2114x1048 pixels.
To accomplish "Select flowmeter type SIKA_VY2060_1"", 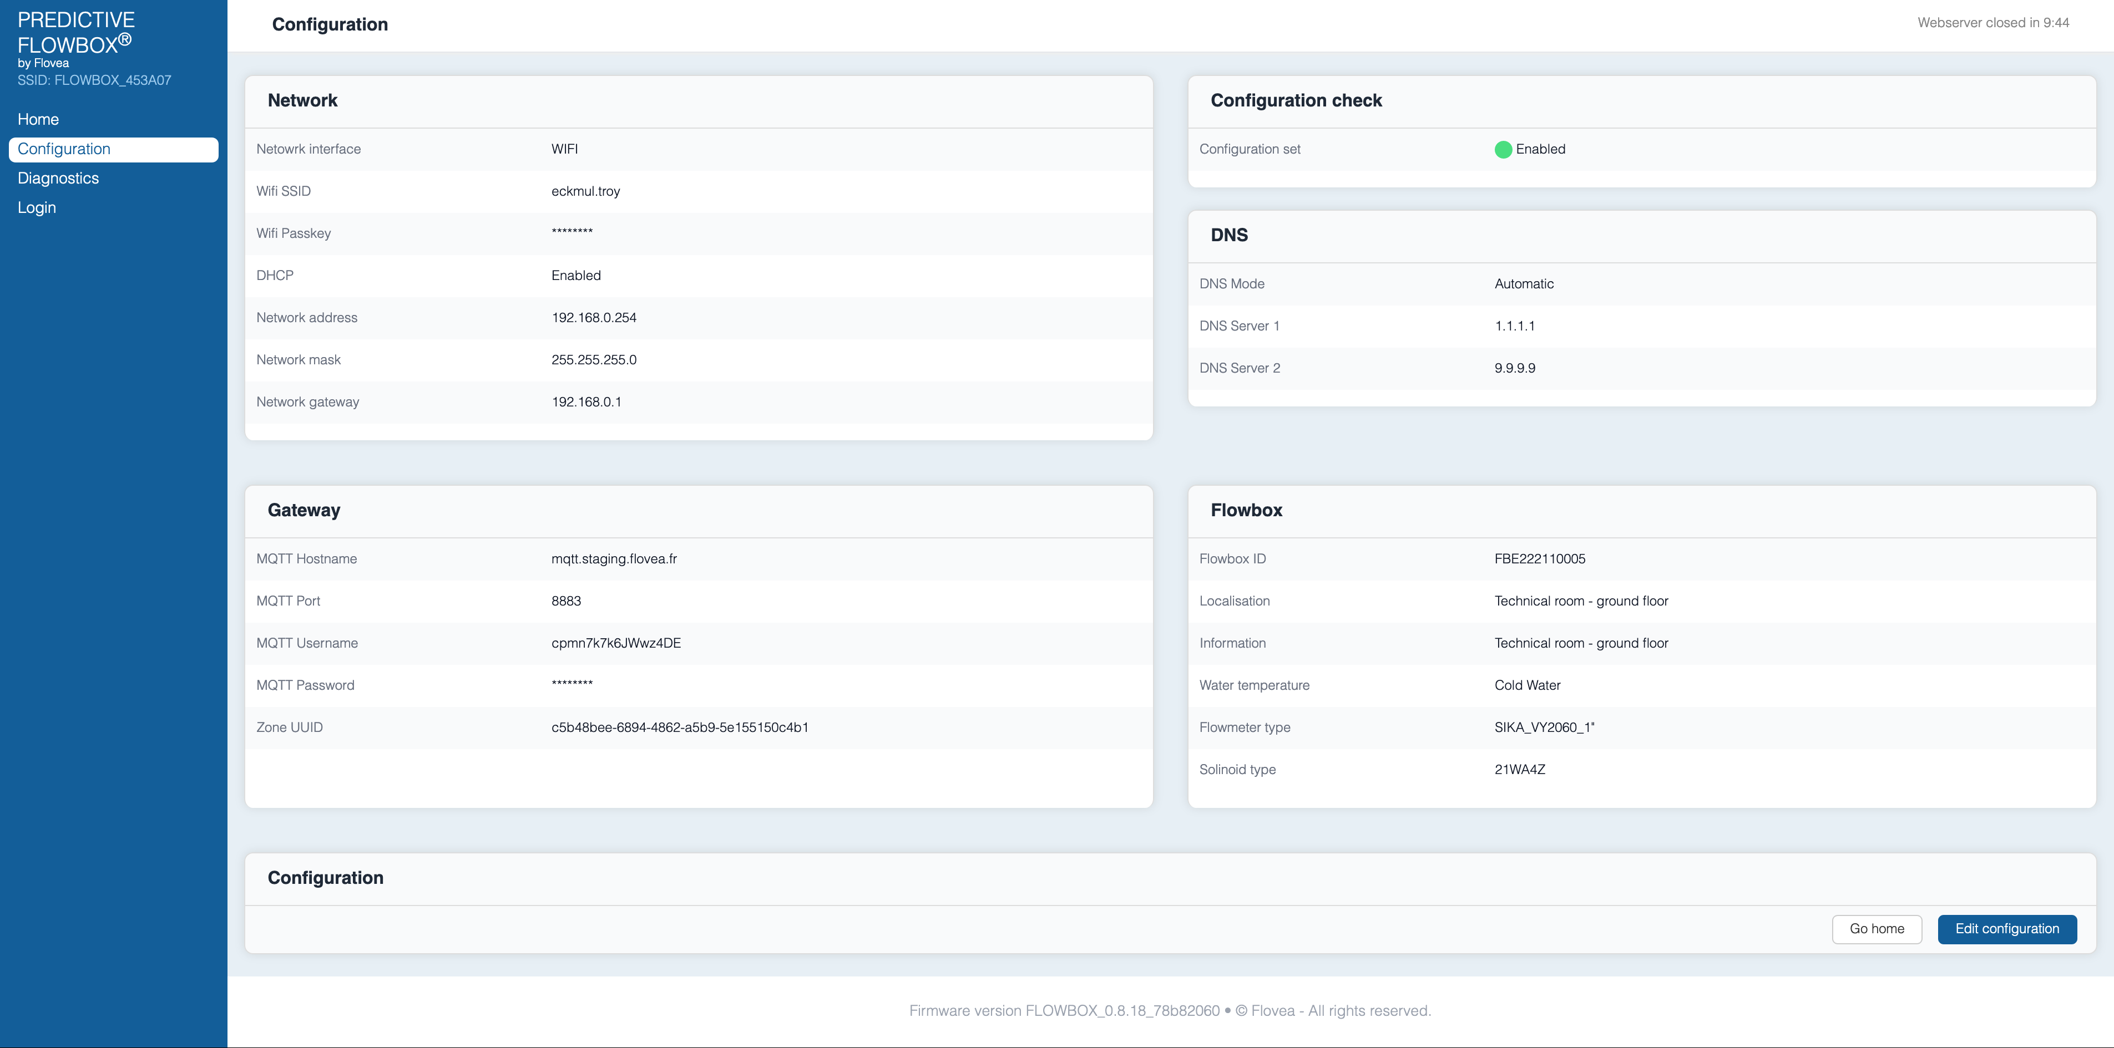I will [1545, 728].
